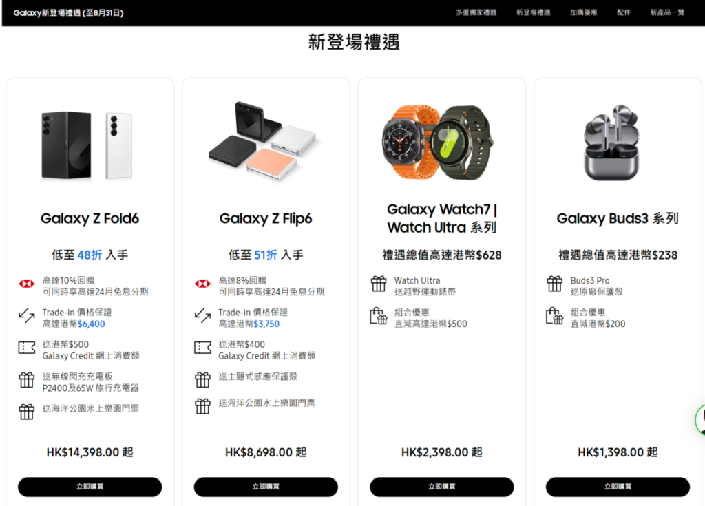The image size is (705, 506).
Task: Go to 新登場禮遇 in top navigation
Action: click(534, 12)
